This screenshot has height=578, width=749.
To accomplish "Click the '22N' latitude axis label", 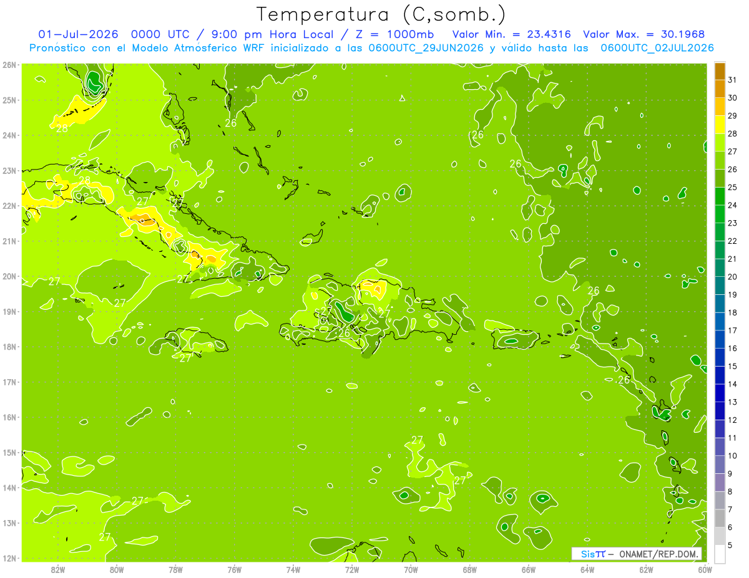I will (9, 206).
